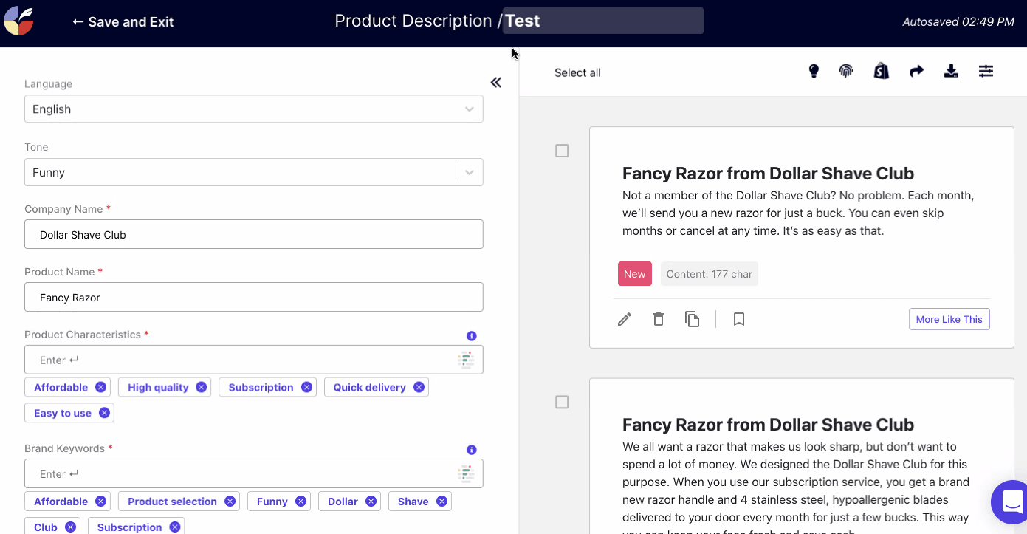This screenshot has height=534, width=1027.
Task: Click Content: 177 char label
Action: 710,274
